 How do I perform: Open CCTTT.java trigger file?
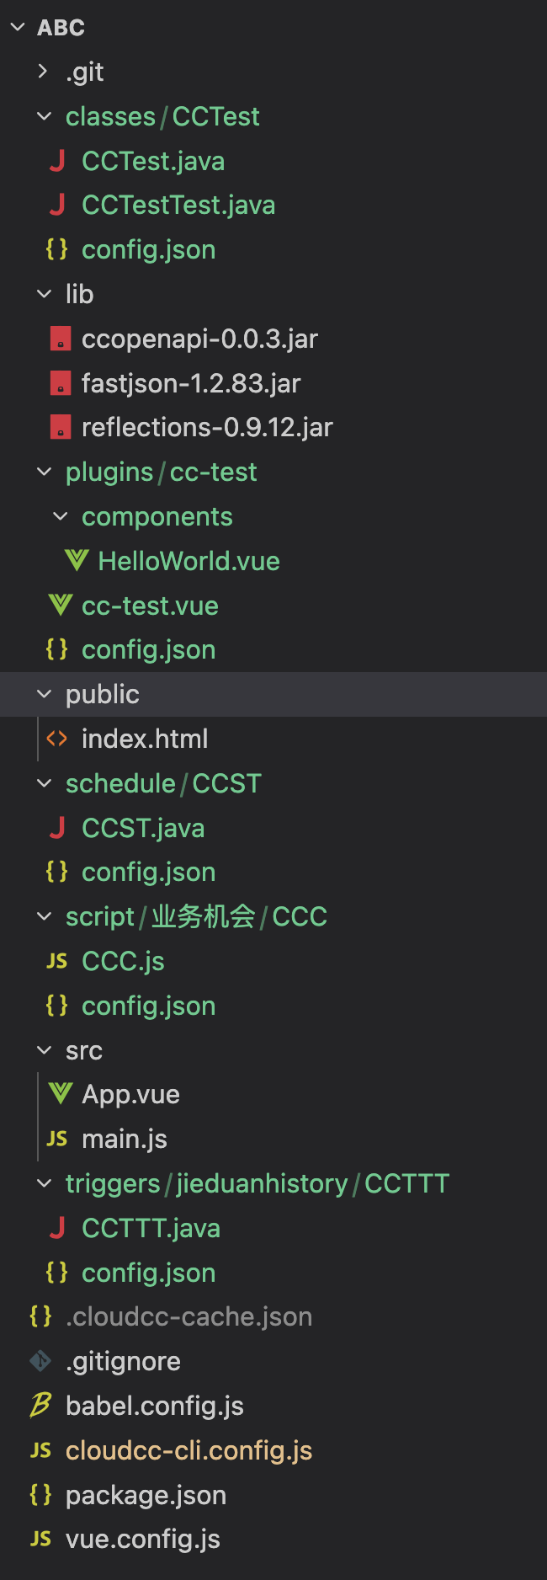[x=151, y=1228]
